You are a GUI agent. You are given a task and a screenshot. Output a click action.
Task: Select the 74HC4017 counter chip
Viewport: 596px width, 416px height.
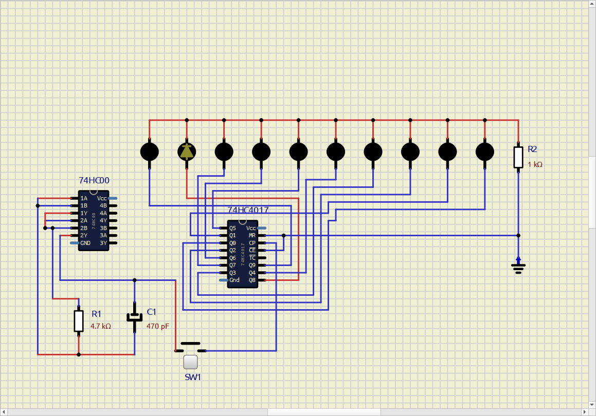[x=242, y=254]
